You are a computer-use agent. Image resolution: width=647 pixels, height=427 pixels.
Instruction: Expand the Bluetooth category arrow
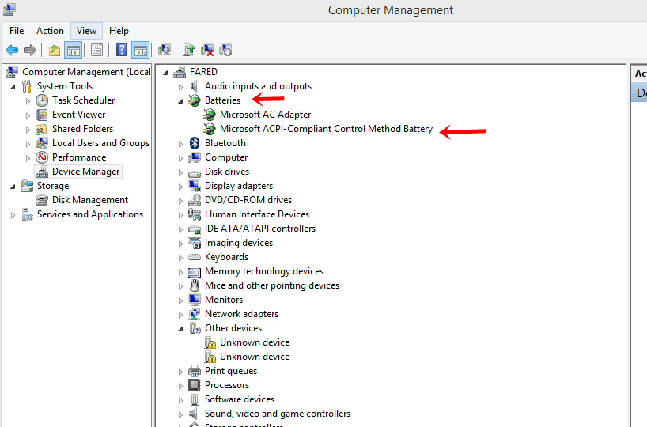pyautogui.click(x=180, y=144)
